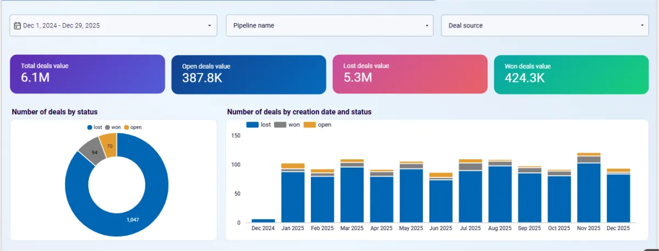Click the Total deals value card

tap(87, 74)
